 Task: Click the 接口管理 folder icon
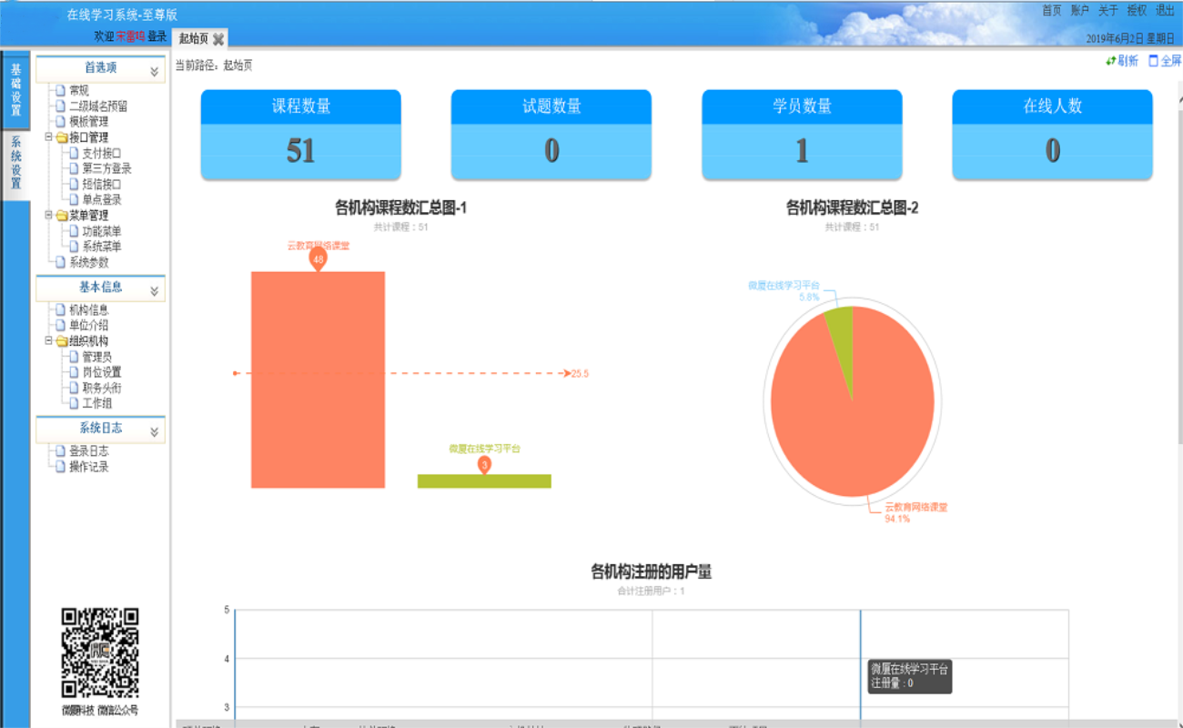pyautogui.click(x=62, y=137)
